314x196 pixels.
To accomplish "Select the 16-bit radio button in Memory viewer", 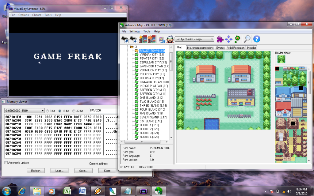I will pos(60,111).
